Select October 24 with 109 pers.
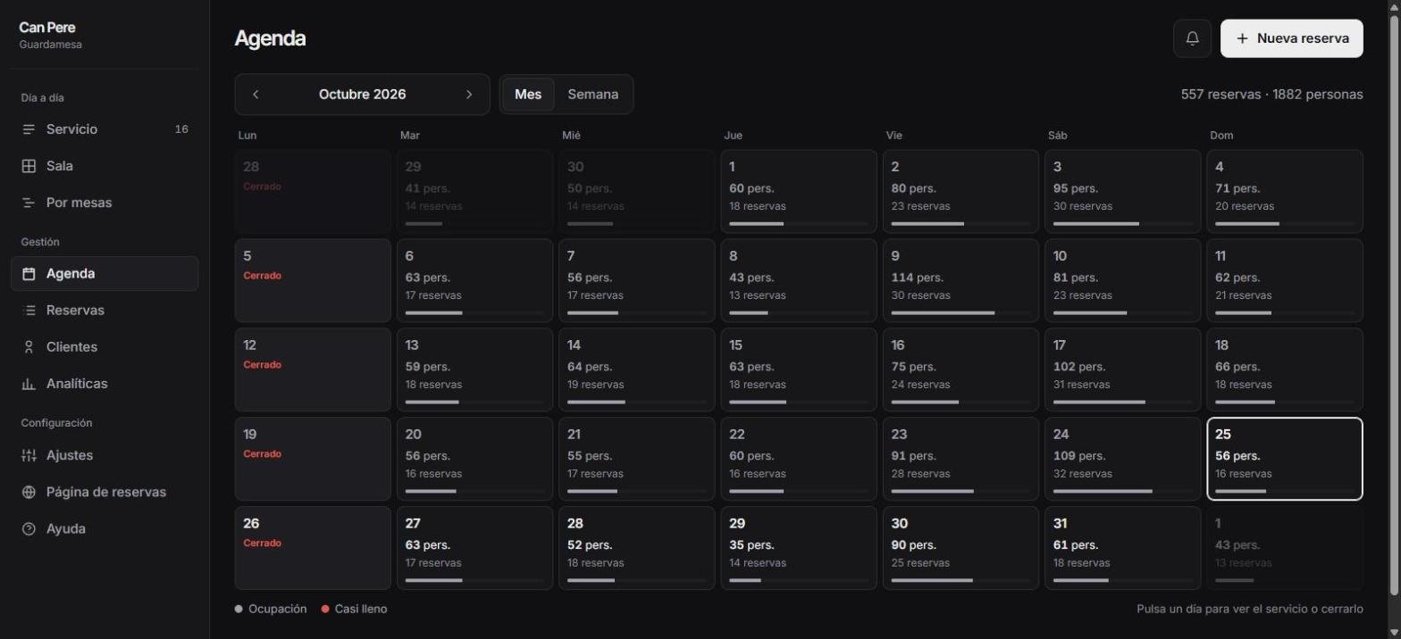The image size is (1401, 639). [1123, 459]
